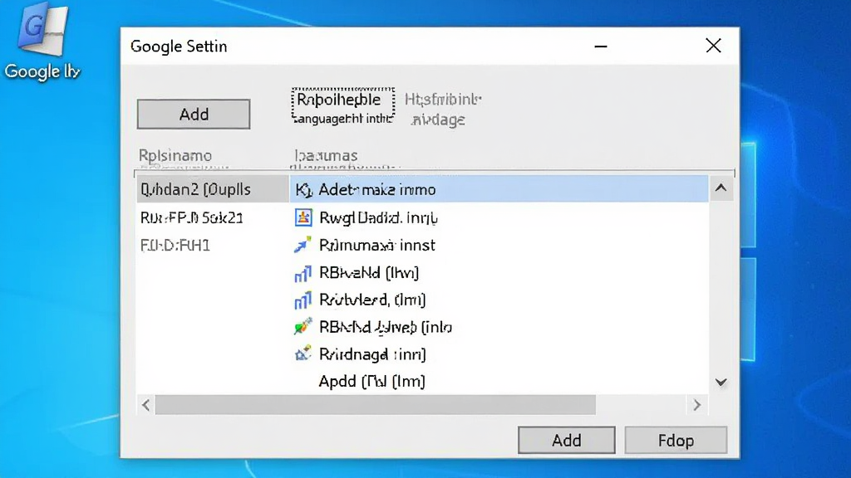Close the Google Settin dialog
The image size is (851, 478).
pos(713,46)
